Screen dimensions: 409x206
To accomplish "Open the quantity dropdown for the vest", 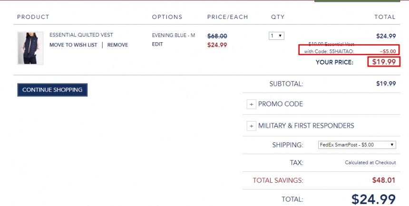I will click(276, 36).
